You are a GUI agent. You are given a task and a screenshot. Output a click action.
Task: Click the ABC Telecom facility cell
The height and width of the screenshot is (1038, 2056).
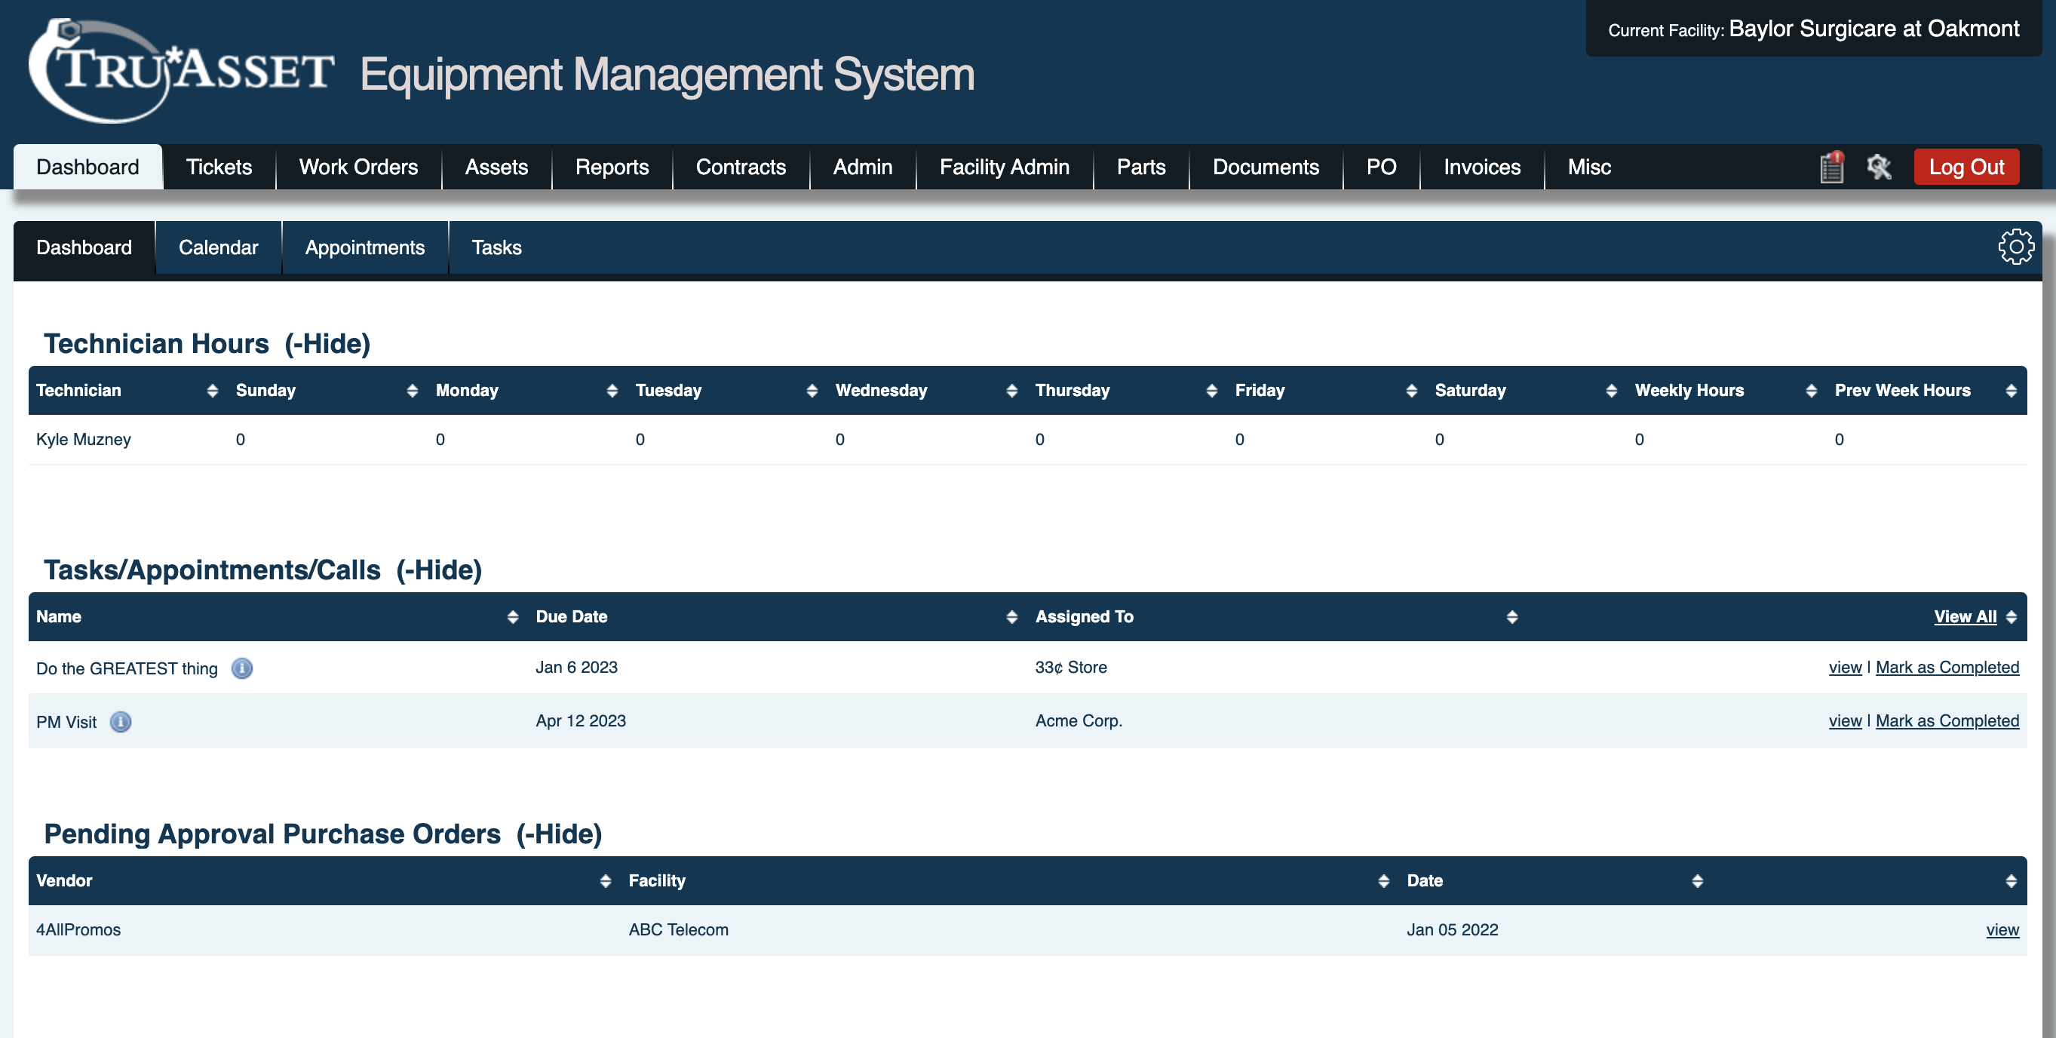tap(678, 930)
